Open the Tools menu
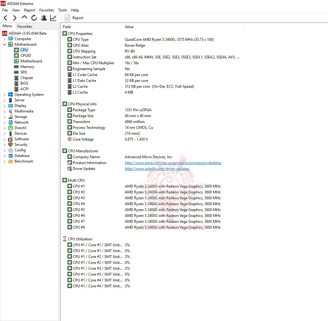 coord(63,10)
